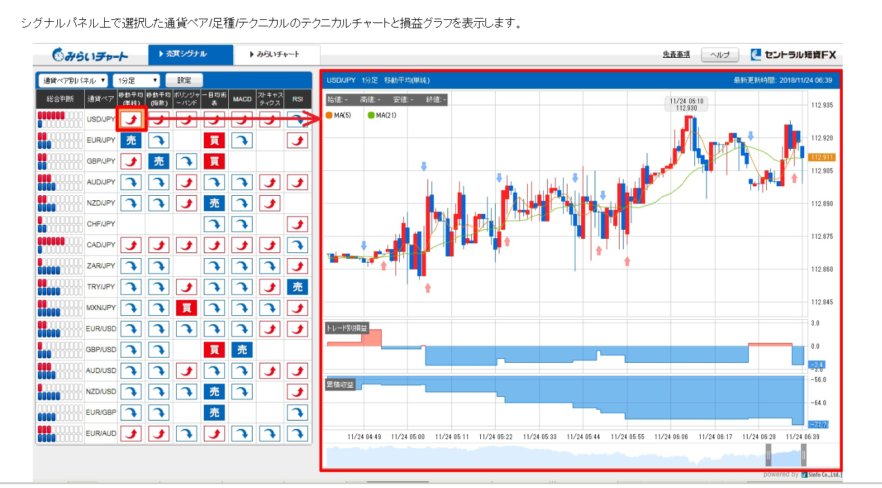The image size is (882, 488).
Task: Click EUR/GBP 一目均衡表 売 signal
Action: pos(214,413)
